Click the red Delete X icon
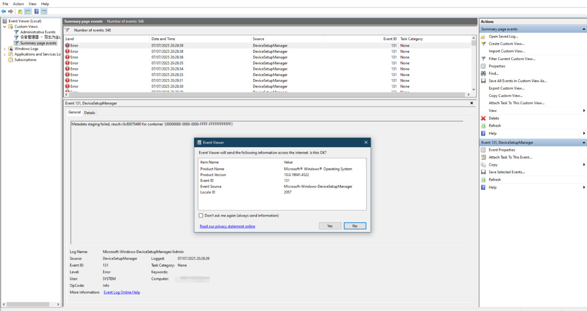 [483, 118]
